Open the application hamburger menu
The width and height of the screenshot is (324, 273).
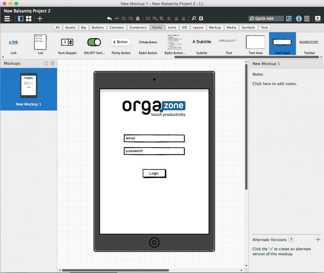(7, 18)
